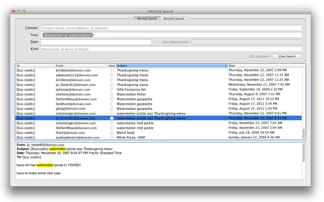Click the envelope icon beside Watermelon Artist
324x202 pixels.
tap(111, 95)
